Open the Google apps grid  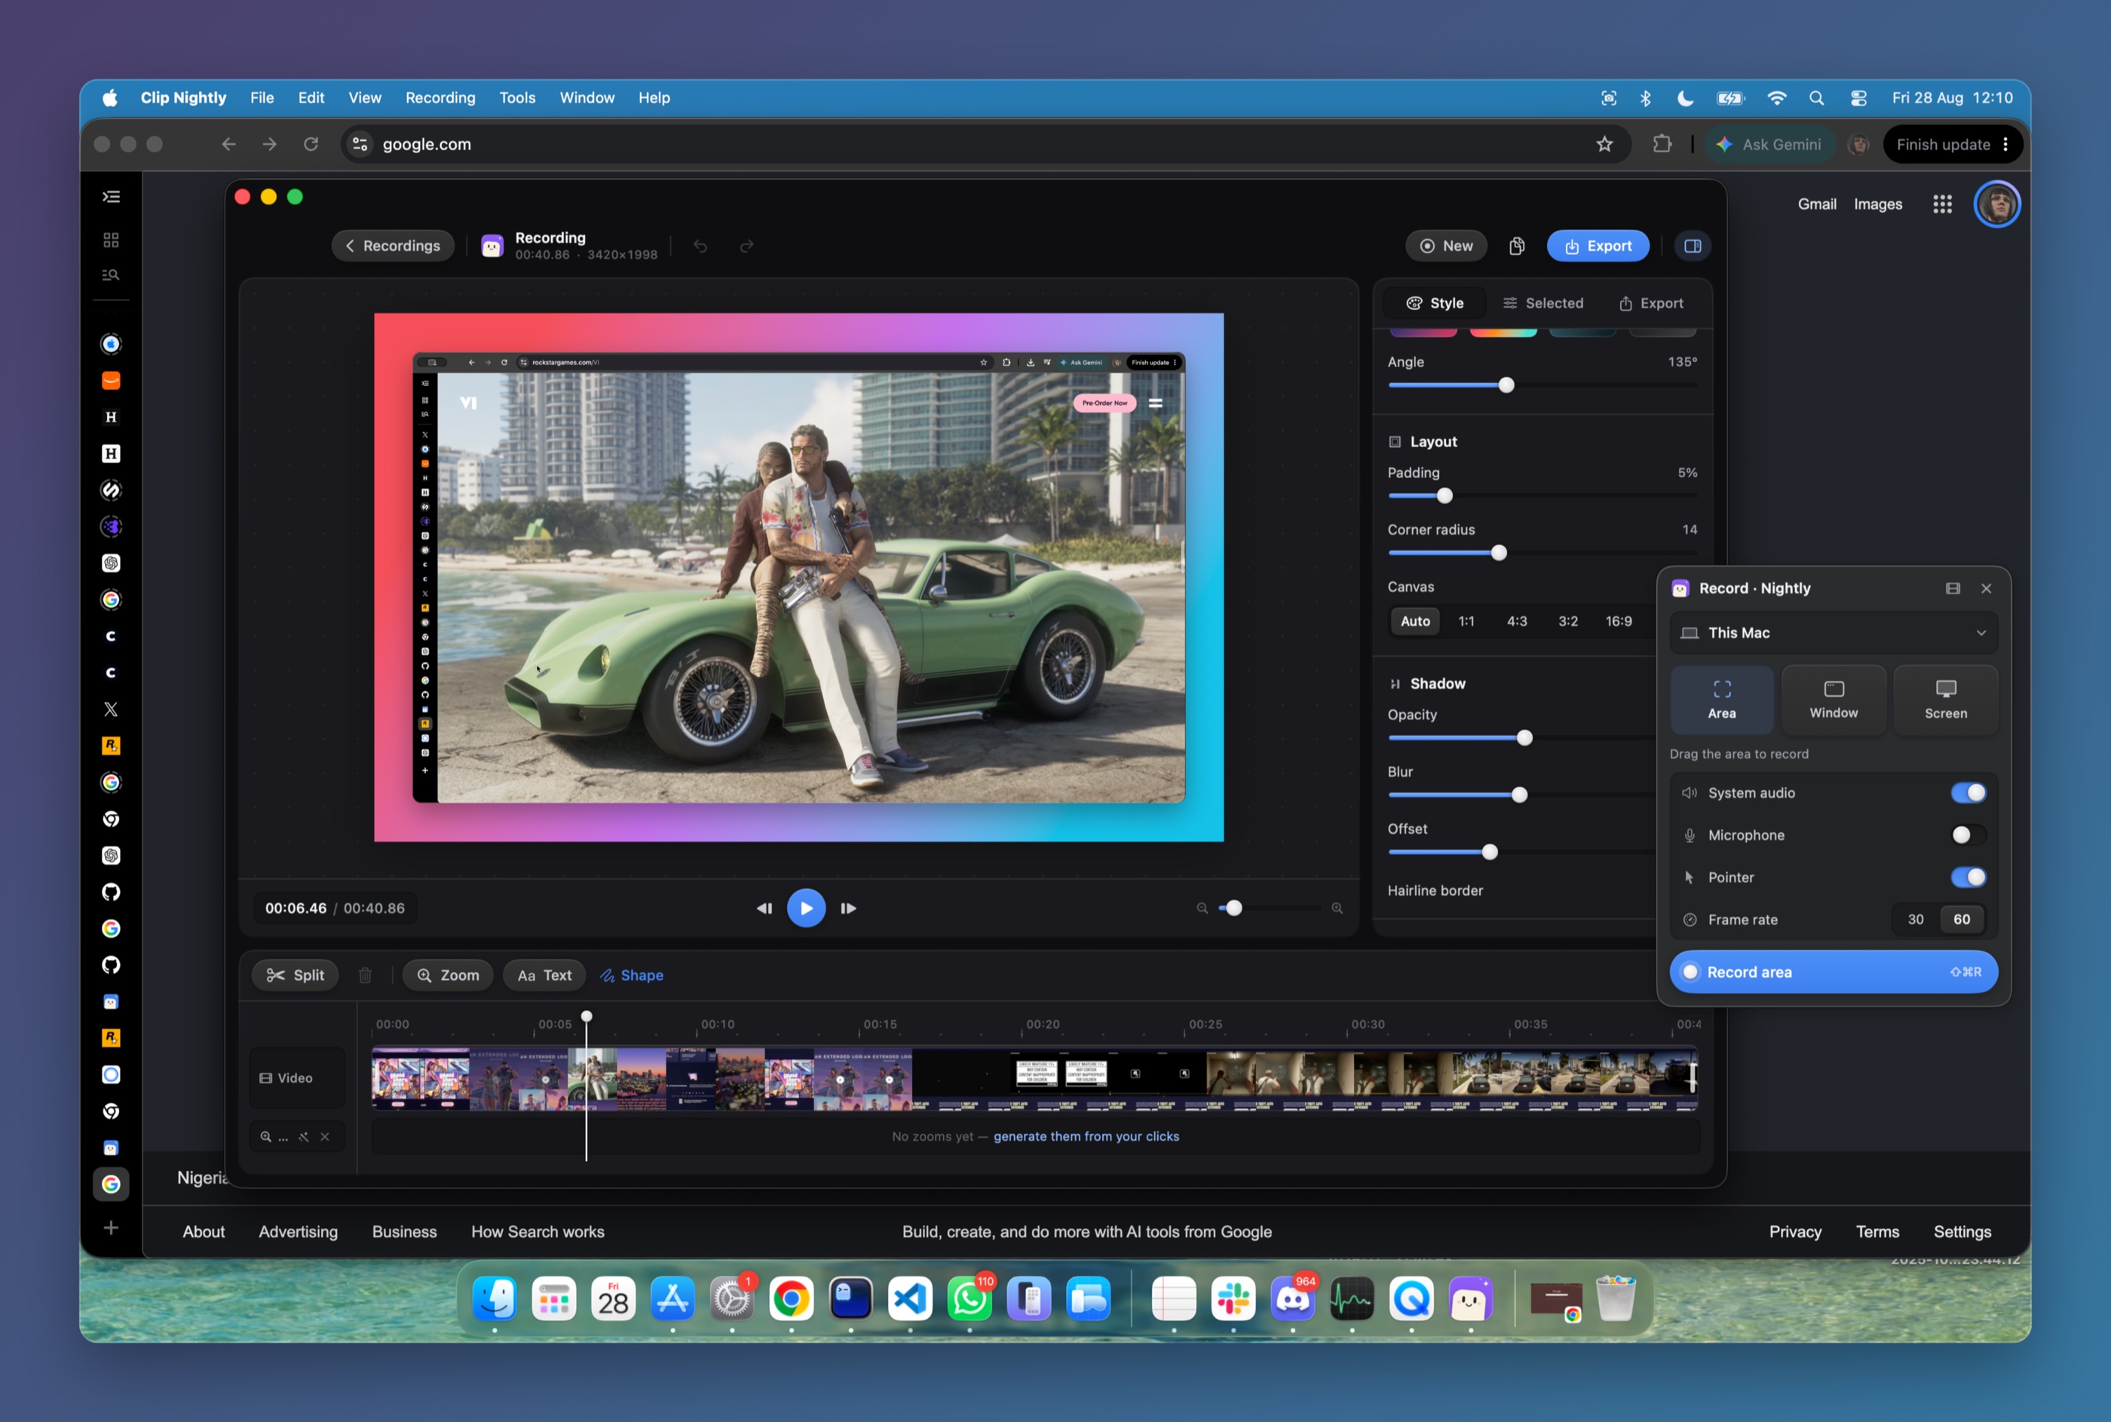[x=1942, y=204]
